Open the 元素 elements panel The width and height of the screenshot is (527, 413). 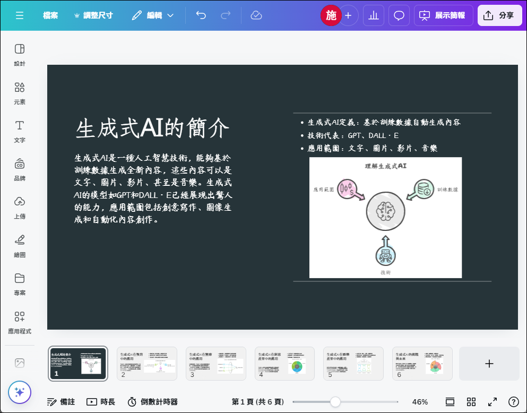(x=20, y=93)
